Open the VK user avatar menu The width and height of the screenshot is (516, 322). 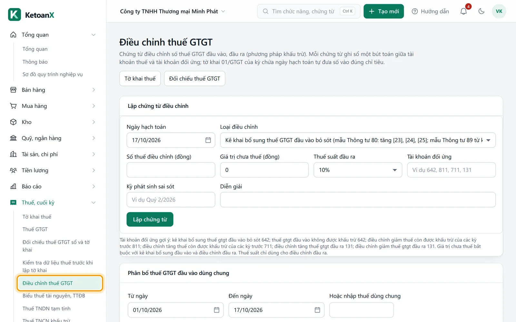499,11
